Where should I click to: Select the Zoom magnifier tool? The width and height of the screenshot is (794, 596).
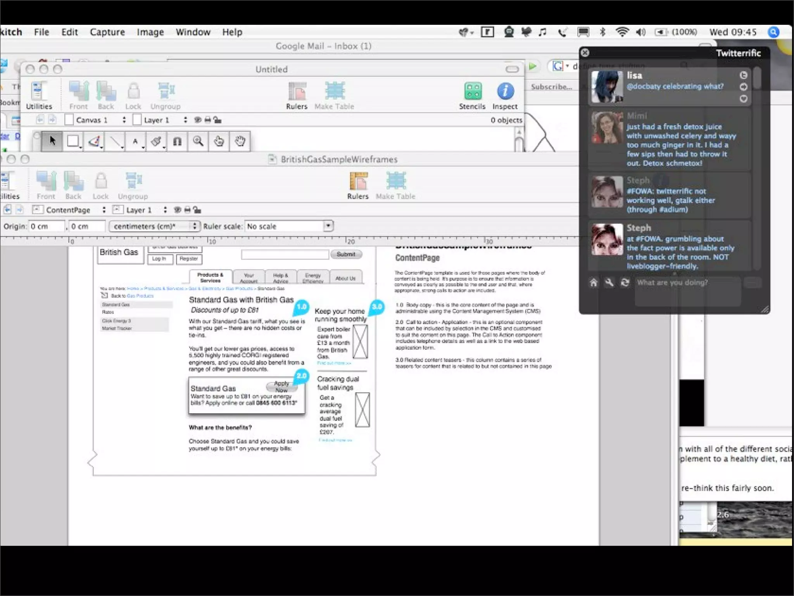(198, 141)
